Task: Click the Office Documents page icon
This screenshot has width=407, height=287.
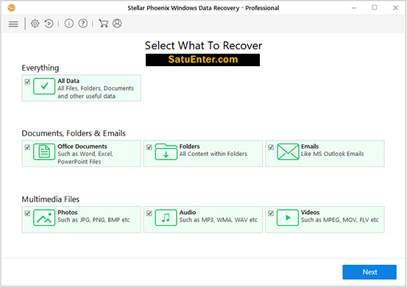Action: pyautogui.click(x=44, y=152)
